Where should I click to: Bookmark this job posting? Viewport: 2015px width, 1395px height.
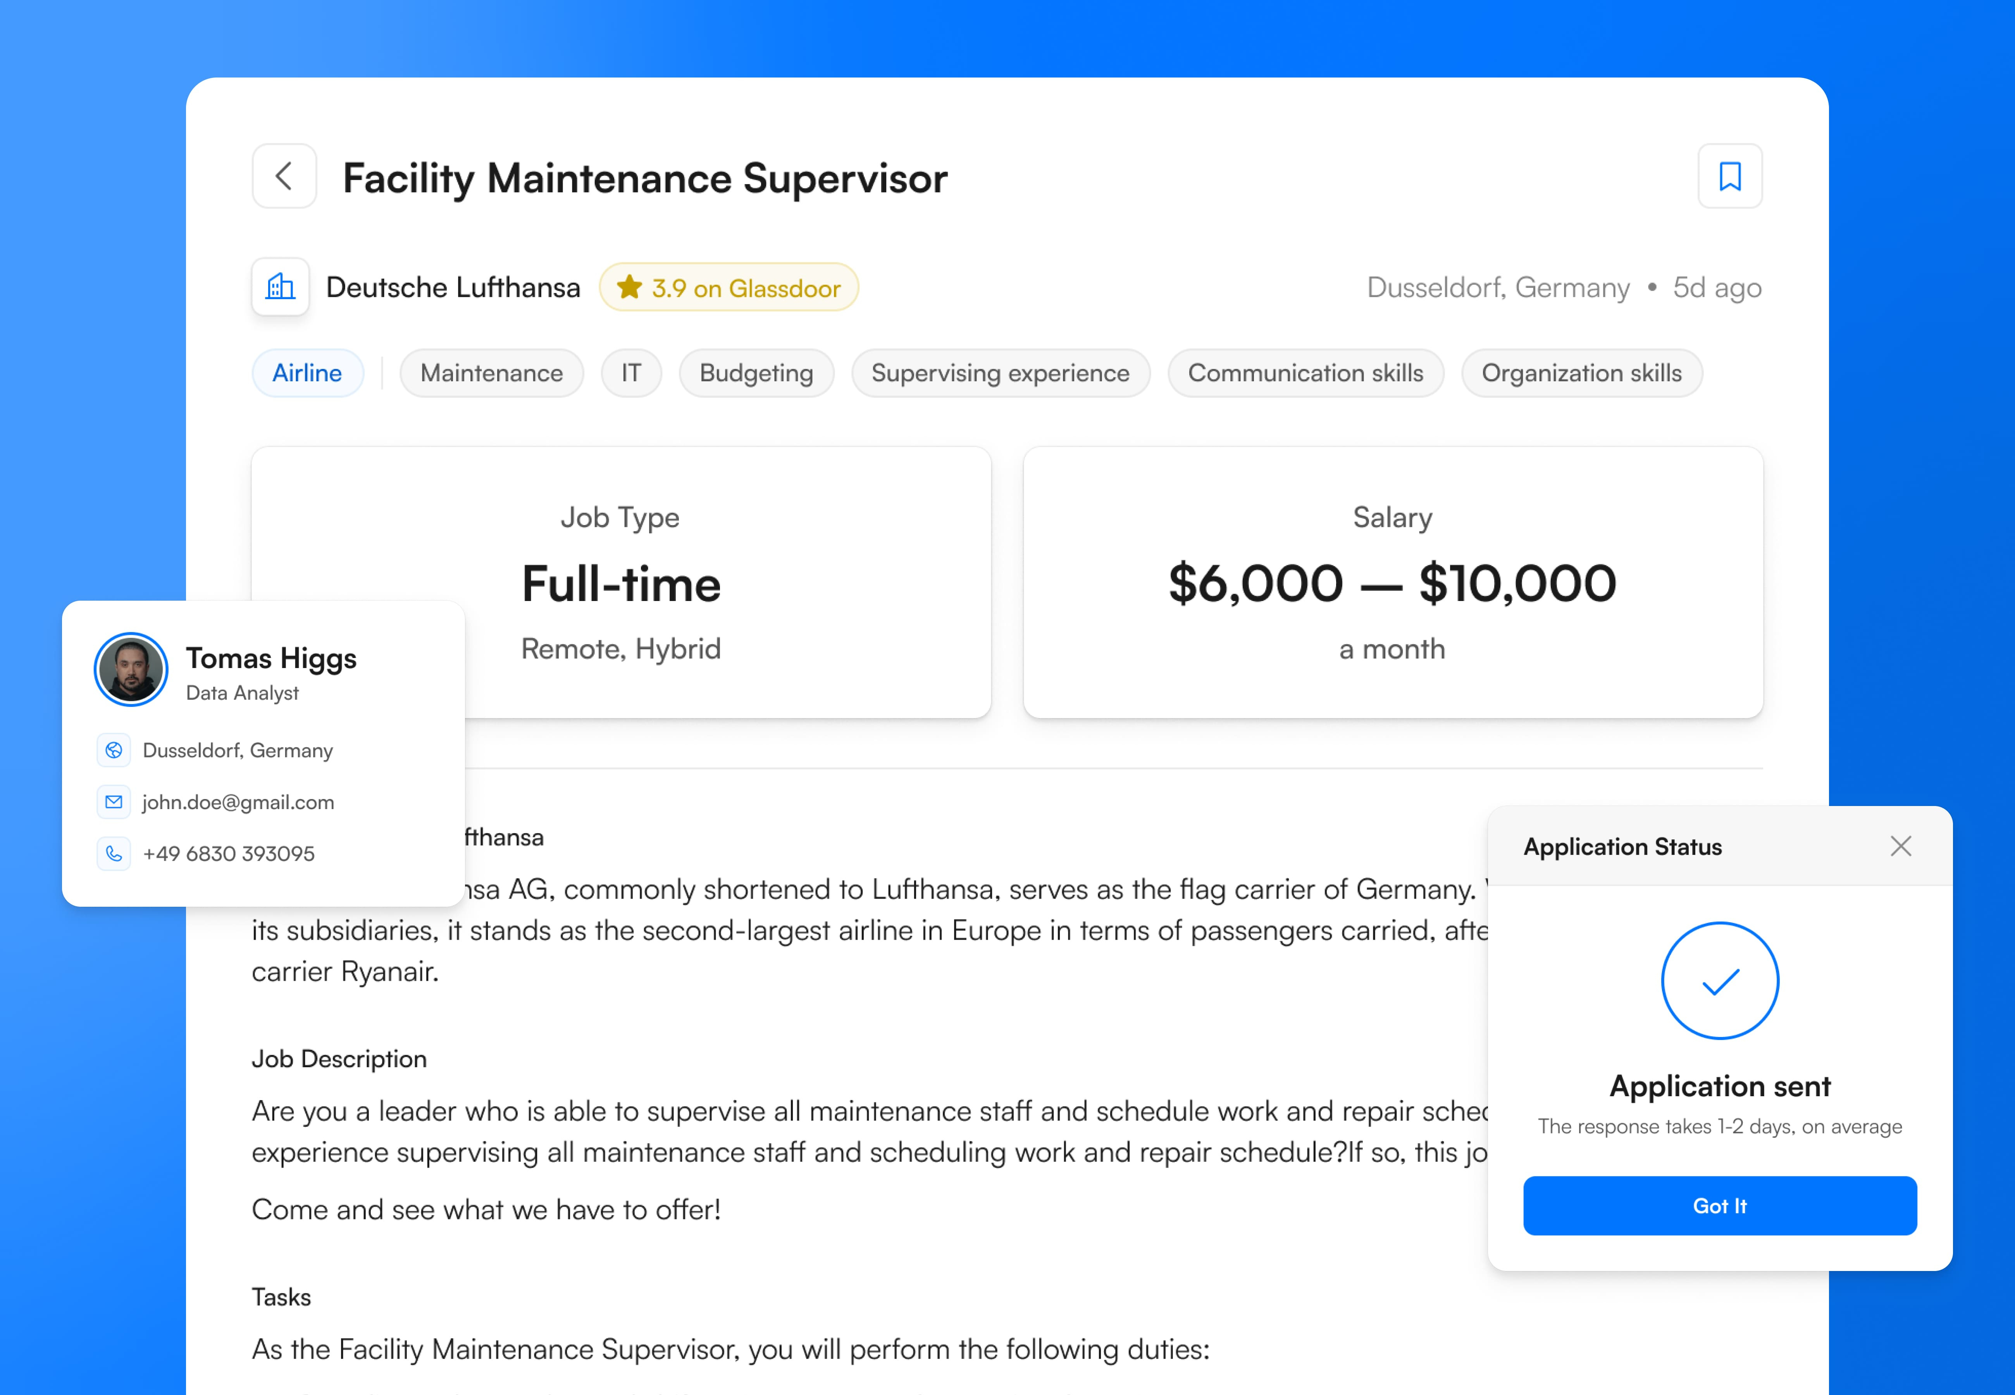pos(1729,177)
